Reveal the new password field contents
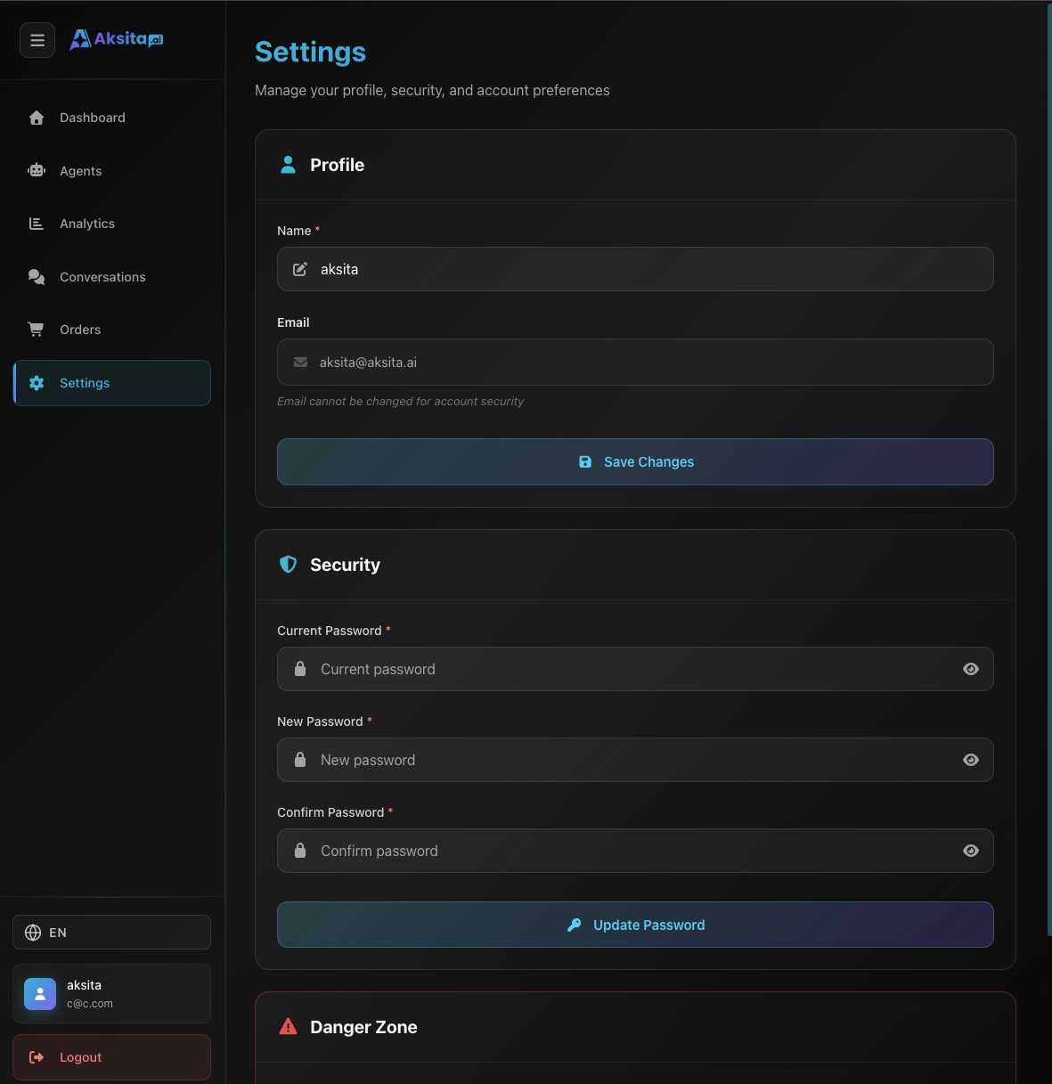This screenshot has height=1084, width=1052. click(x=971, y=760)
